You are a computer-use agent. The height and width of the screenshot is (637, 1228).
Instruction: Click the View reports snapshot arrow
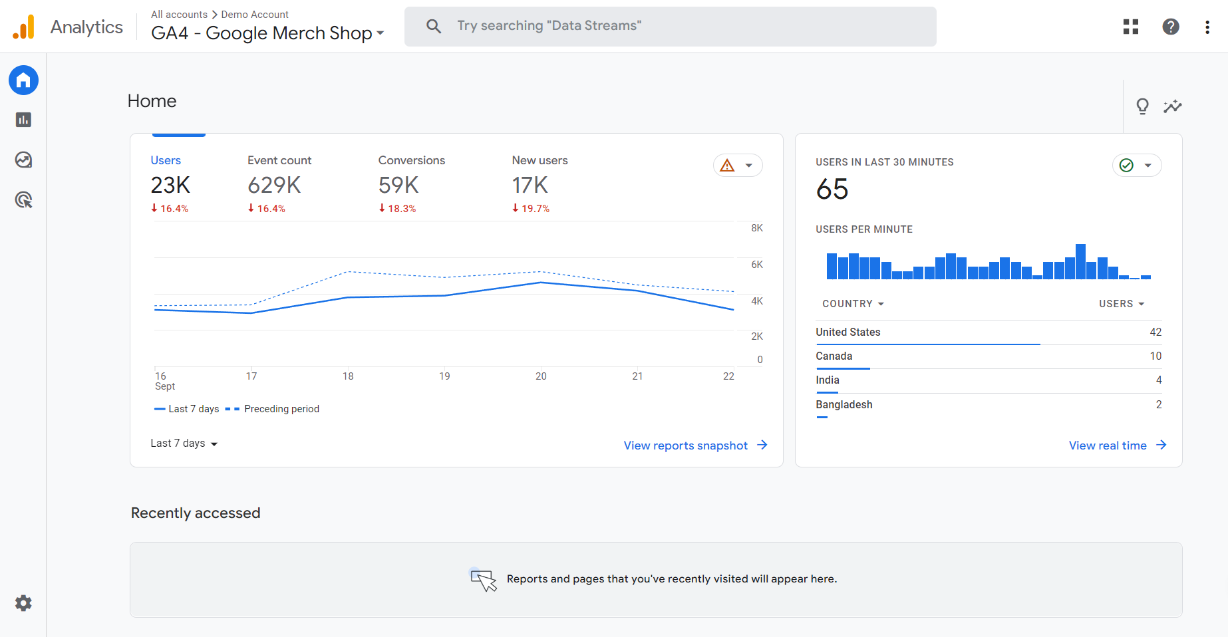click(762, 445)
